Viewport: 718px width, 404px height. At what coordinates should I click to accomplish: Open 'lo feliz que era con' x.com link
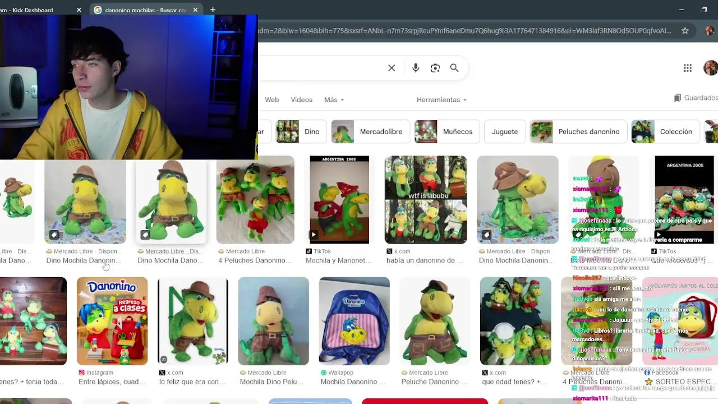tap(192, 382)
